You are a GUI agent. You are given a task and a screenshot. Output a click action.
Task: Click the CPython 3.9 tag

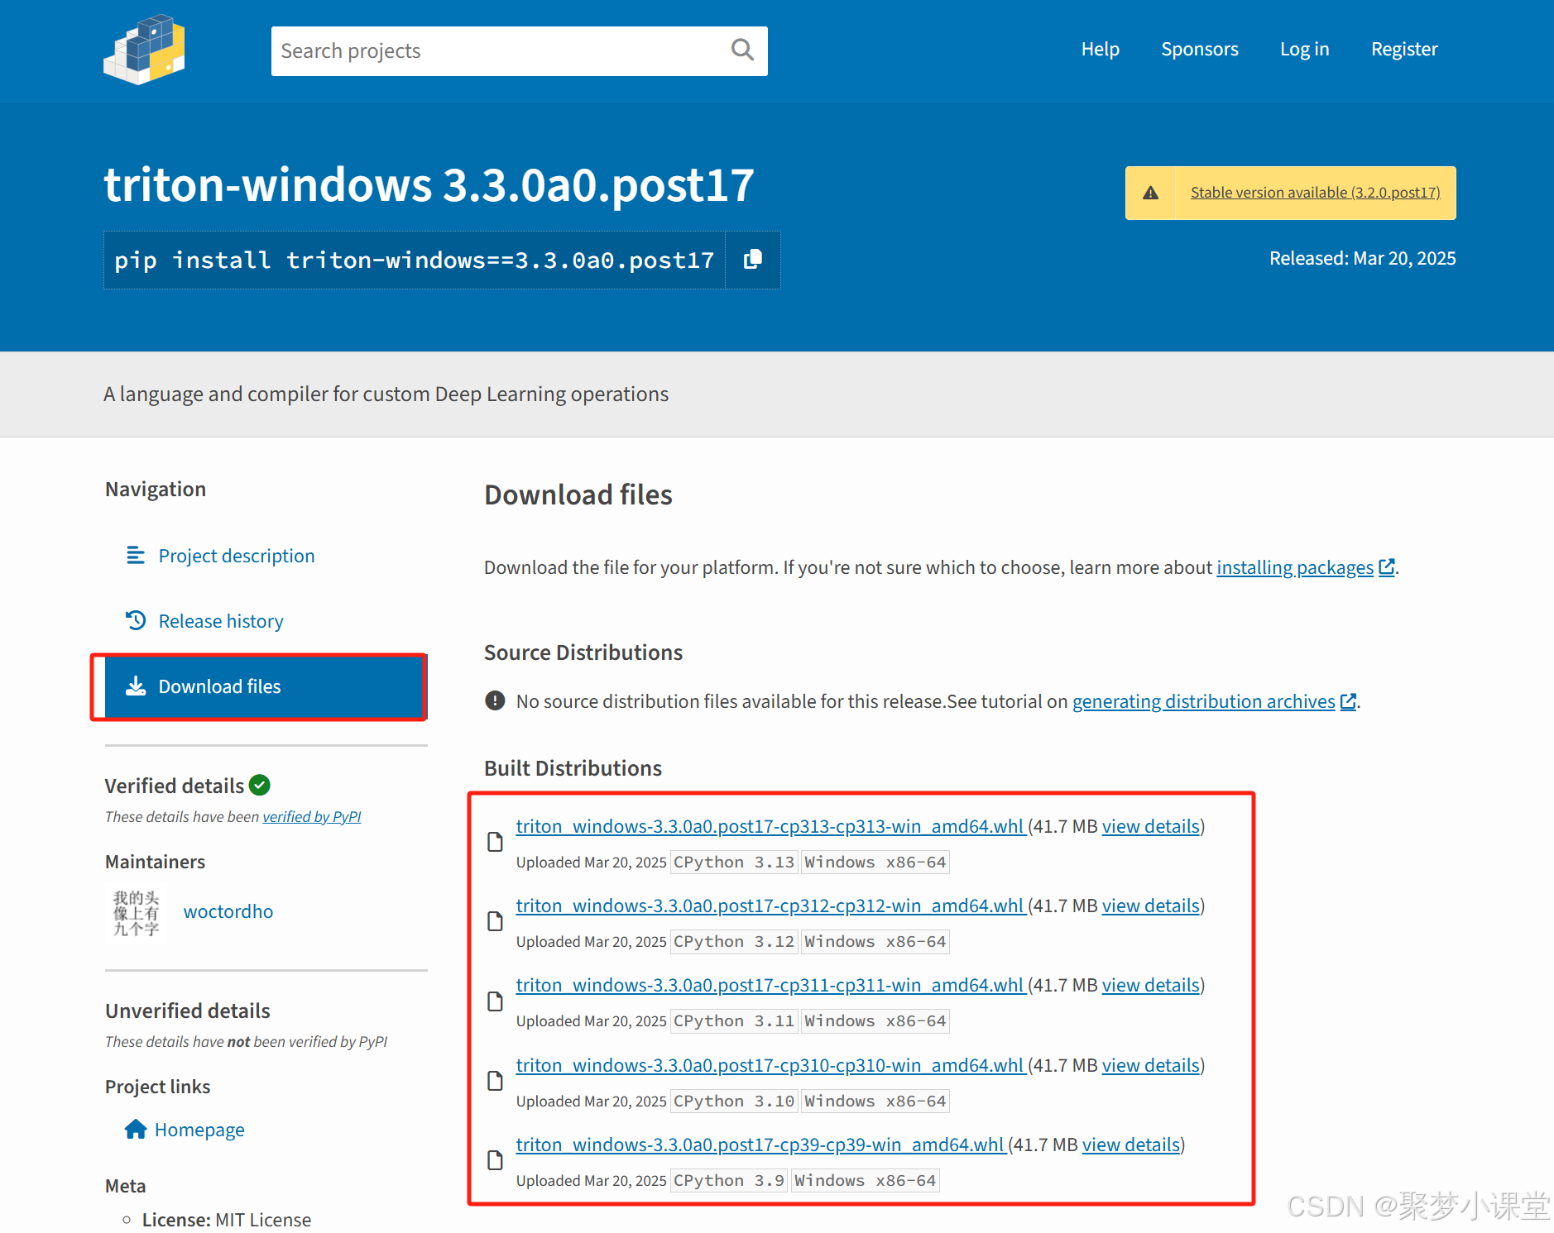[x=729, y=1180]
